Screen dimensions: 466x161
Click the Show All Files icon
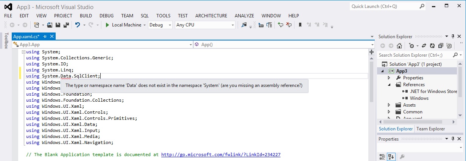tap(449, 46)
